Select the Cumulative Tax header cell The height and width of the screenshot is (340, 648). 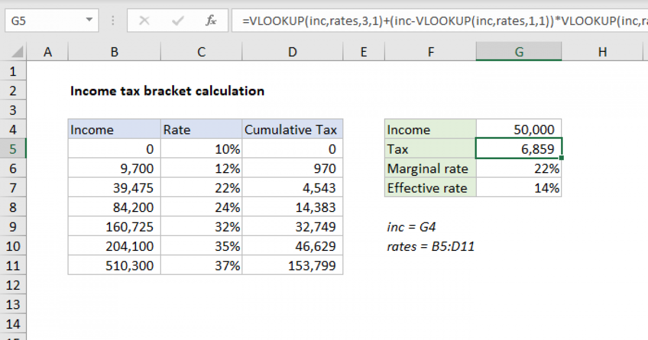pos(292,130)
